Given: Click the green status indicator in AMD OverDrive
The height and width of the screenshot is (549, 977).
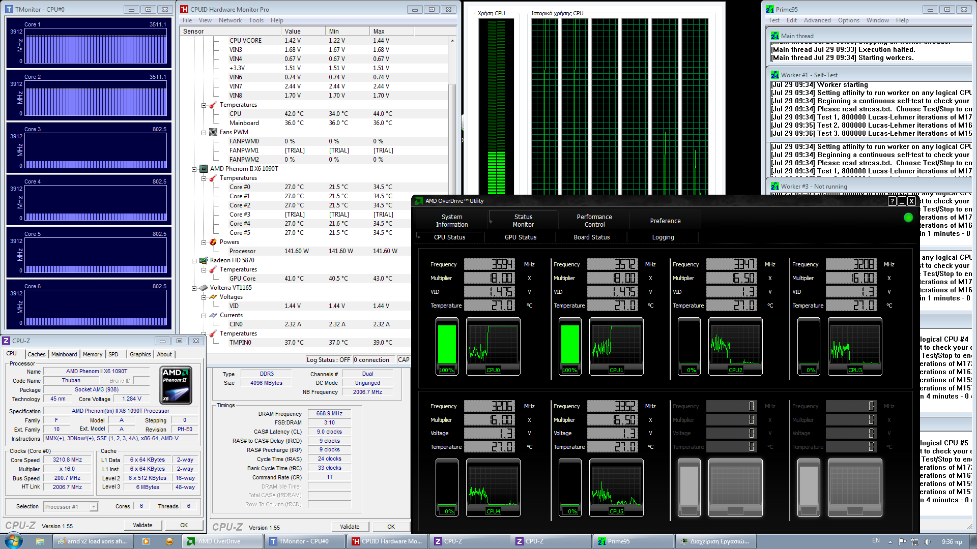Looking at the screenshot, I should [x=908, y=218].
